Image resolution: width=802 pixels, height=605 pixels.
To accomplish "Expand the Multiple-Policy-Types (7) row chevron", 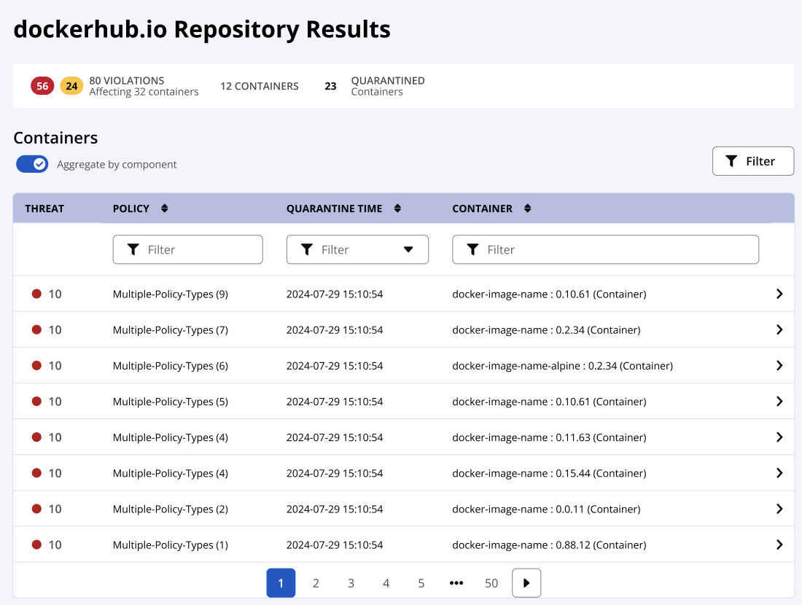I will pyautogui.click(x=779, y=329).
